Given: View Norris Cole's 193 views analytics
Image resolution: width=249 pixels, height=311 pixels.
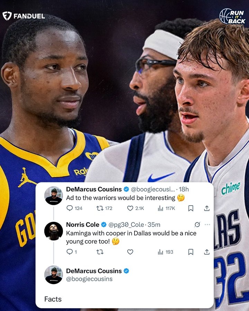Looking at the screenshot, I should pyautogui.click(x=165, y=252).
